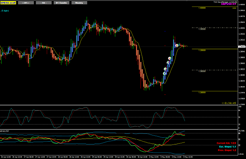Click the Current HA: 1/2/2 readout

226,143
